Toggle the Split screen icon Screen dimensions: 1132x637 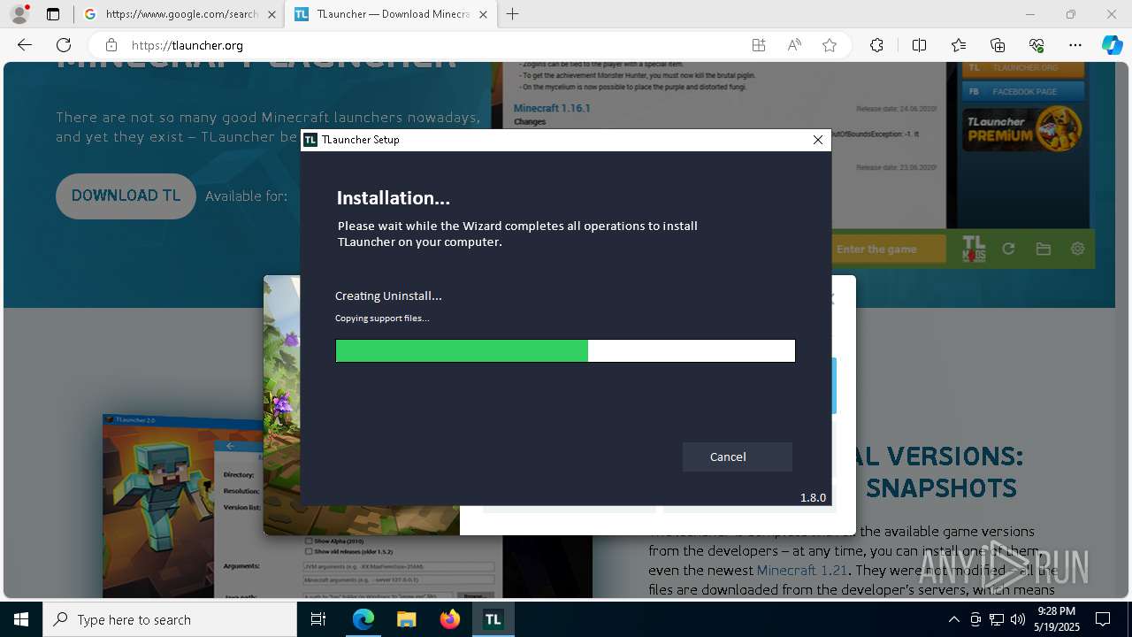[x=919, y=45]
